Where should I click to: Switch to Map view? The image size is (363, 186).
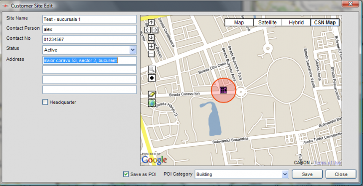pyautogui.click(x=239, y=22)
